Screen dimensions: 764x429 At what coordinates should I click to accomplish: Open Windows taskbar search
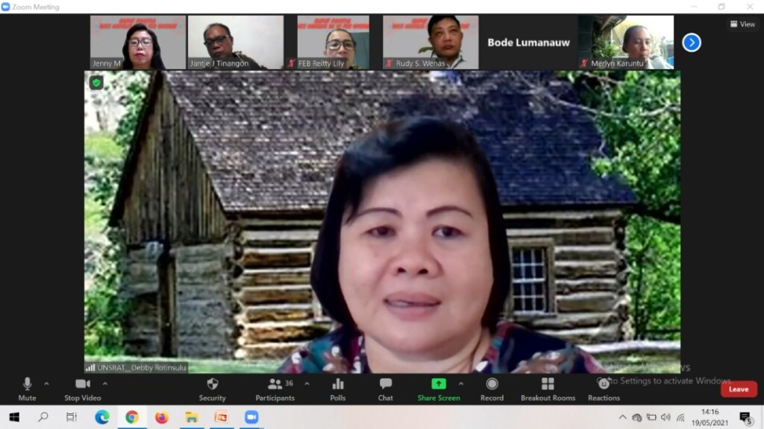pyautogui.click(x=43, y=417)
